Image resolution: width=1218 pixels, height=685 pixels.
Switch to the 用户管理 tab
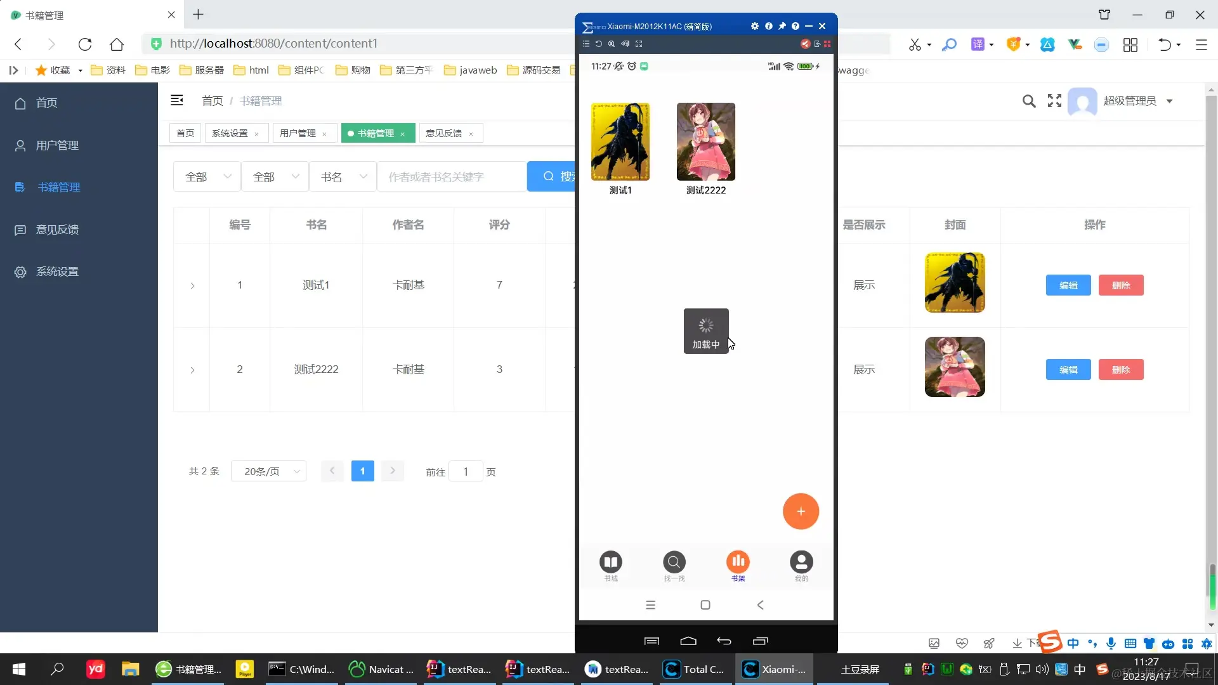click(298, 133)
